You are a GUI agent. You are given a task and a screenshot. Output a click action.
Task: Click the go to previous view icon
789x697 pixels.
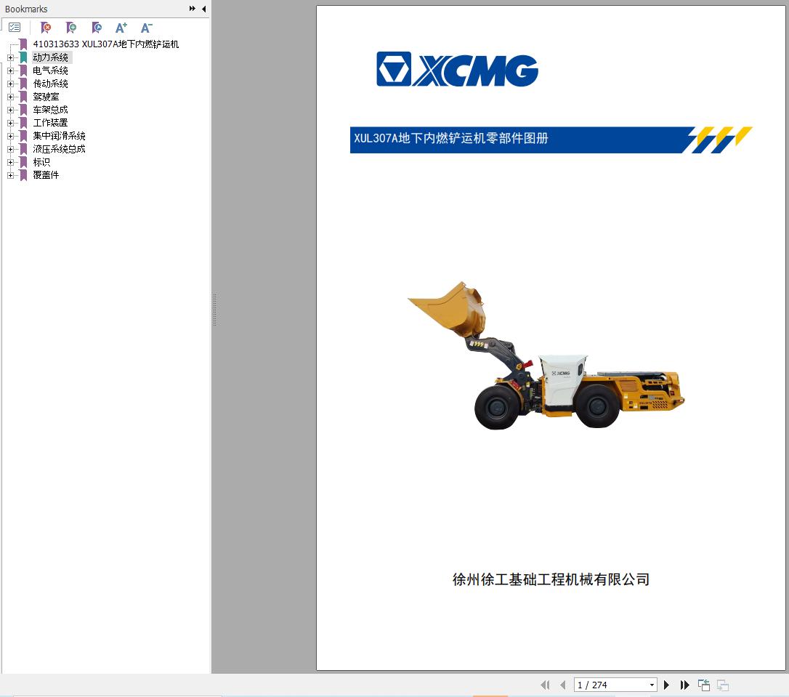click(x=703, y=685)
